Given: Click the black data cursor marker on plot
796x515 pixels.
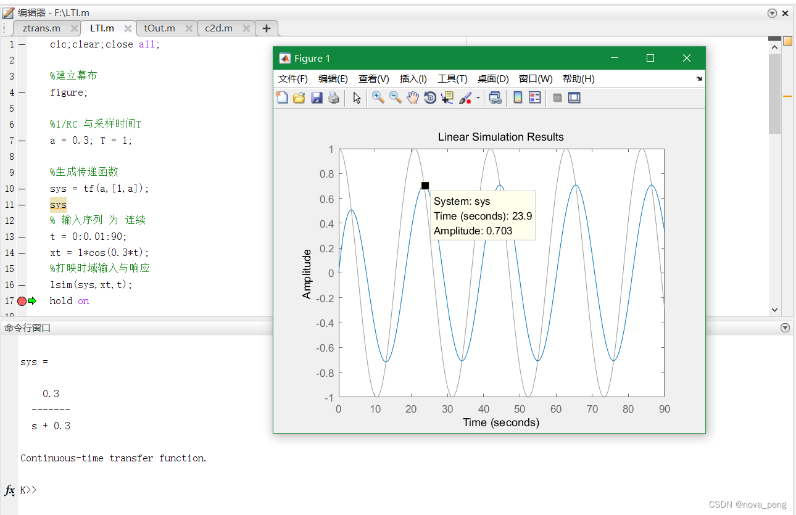Looking at the screenshot, I should tap(425, 186).
